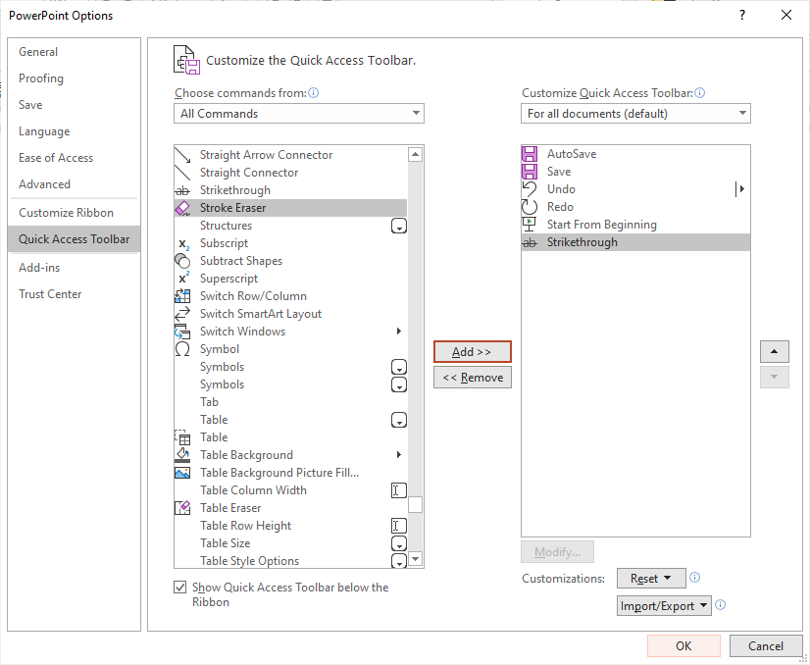Click the Redo icon
This screenshot has height=665, width=810.
click(530, 207)
